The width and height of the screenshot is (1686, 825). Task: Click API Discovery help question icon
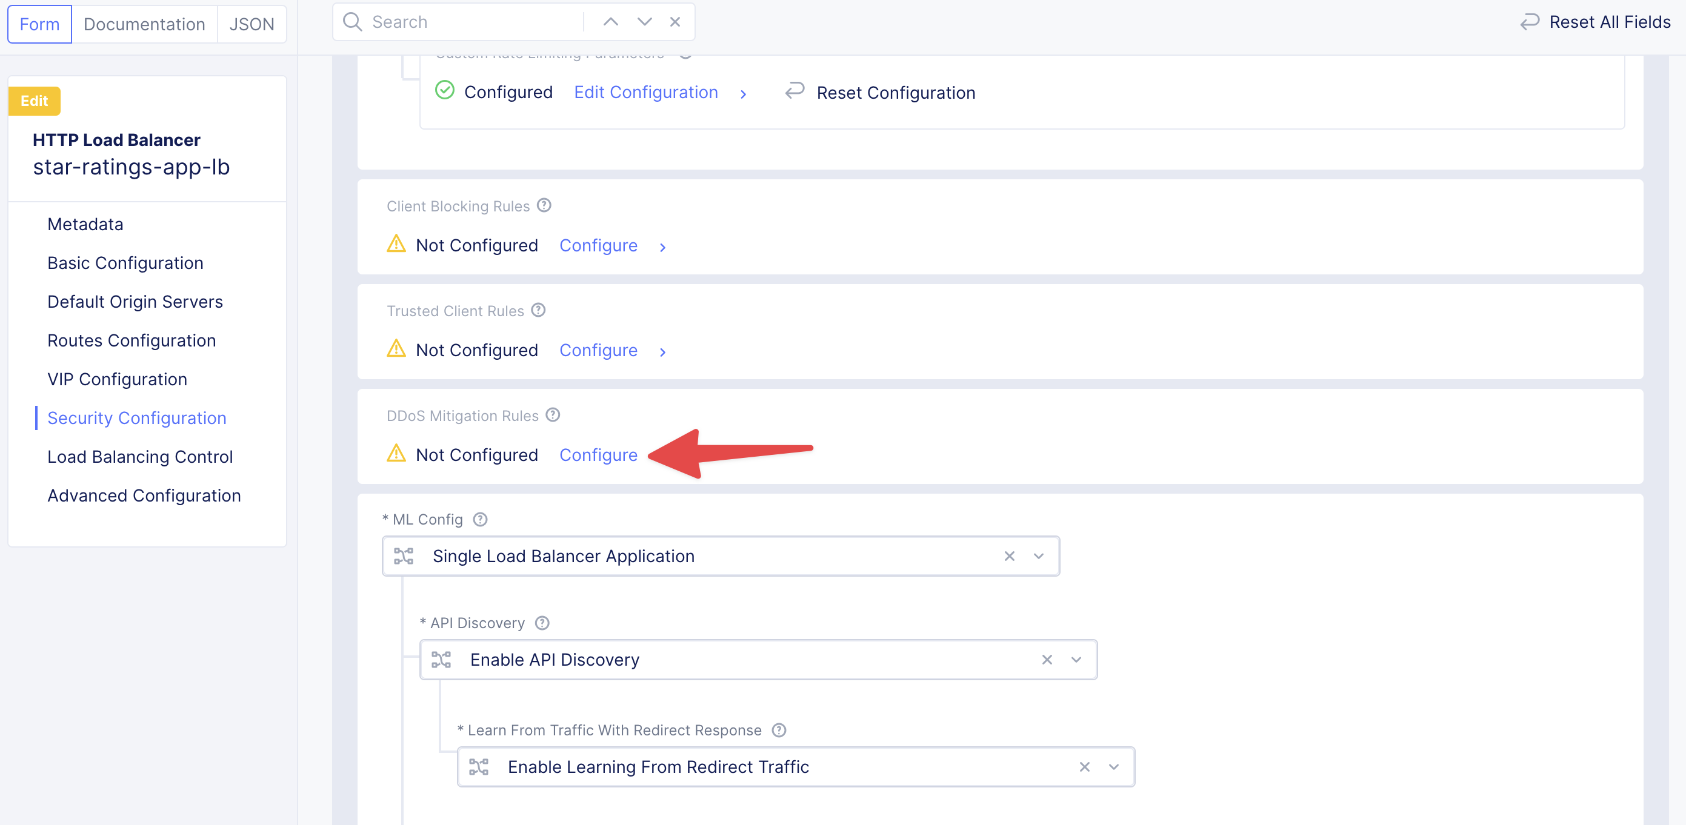point(542,623)
